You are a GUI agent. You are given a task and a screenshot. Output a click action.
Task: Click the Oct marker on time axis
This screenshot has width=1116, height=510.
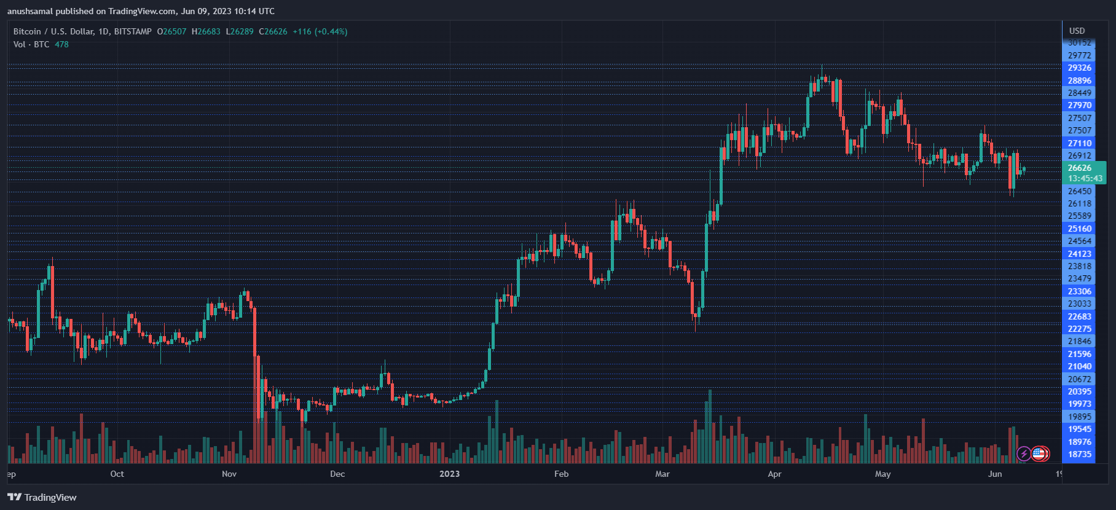click(117, 474)
